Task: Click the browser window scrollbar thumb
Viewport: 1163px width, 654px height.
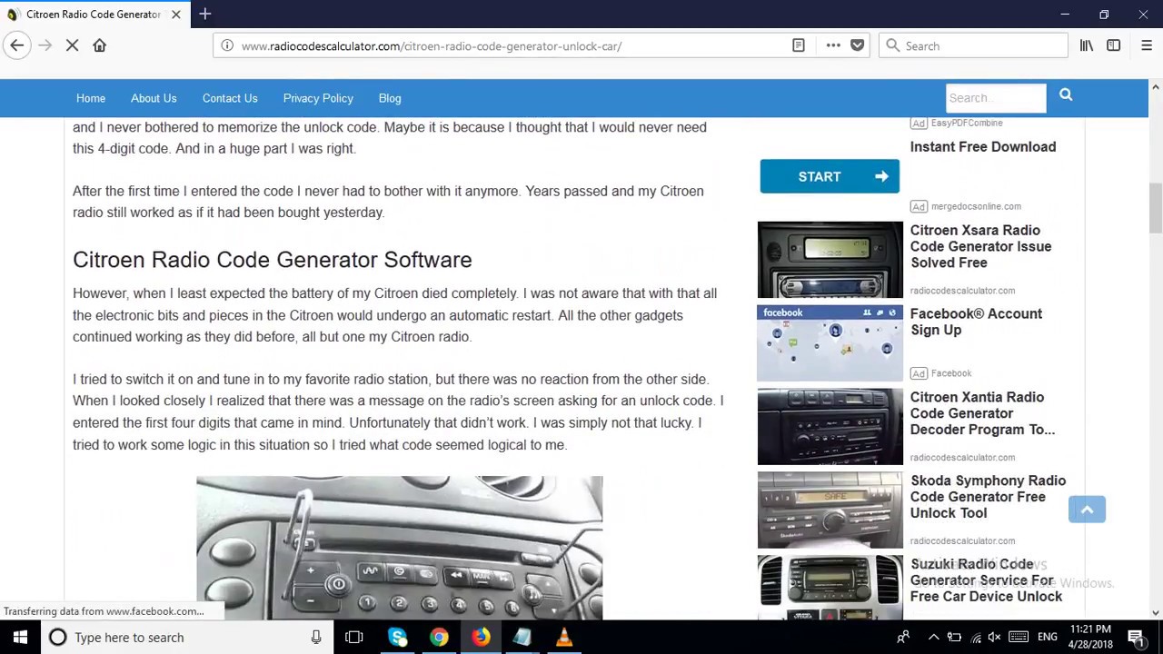Action: [x=1155, y=208]
